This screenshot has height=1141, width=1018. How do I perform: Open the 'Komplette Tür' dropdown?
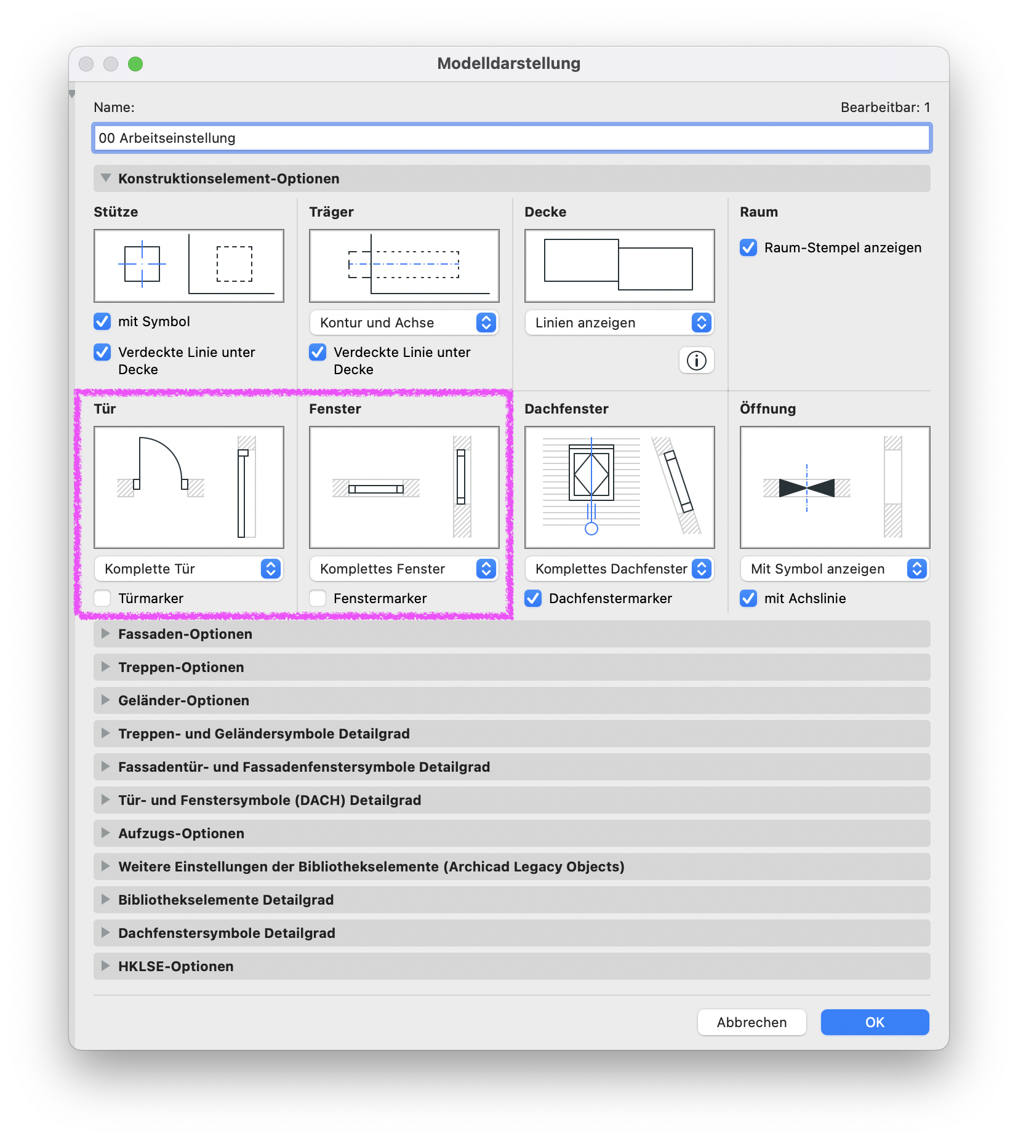click(x=189, y=569)
